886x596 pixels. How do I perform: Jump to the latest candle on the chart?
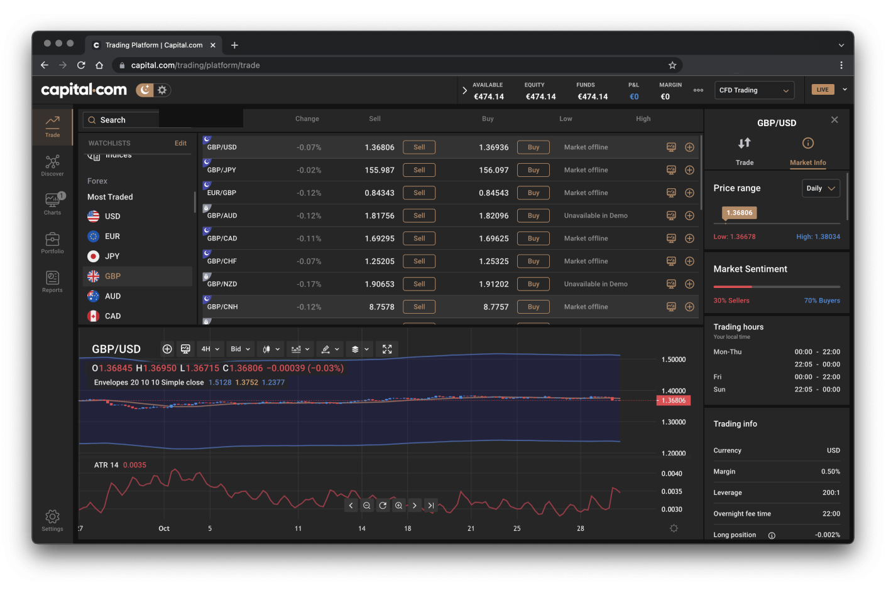click(x=431, y=505)
